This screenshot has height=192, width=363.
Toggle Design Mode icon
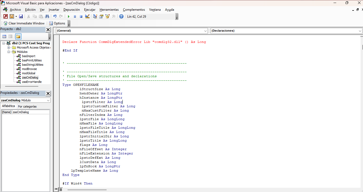(x=87, y=16)
